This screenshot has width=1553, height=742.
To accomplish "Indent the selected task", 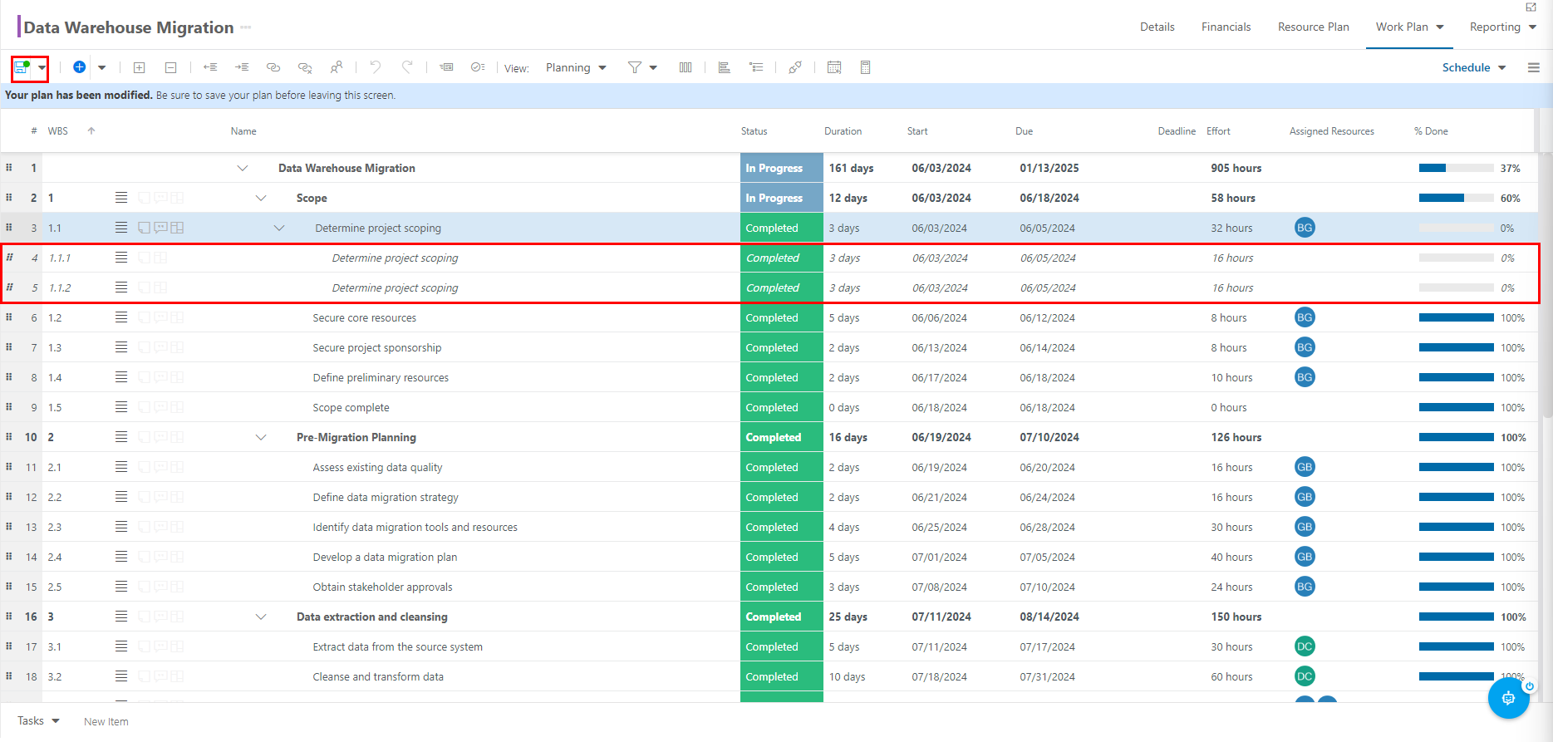I will [242, 67].
